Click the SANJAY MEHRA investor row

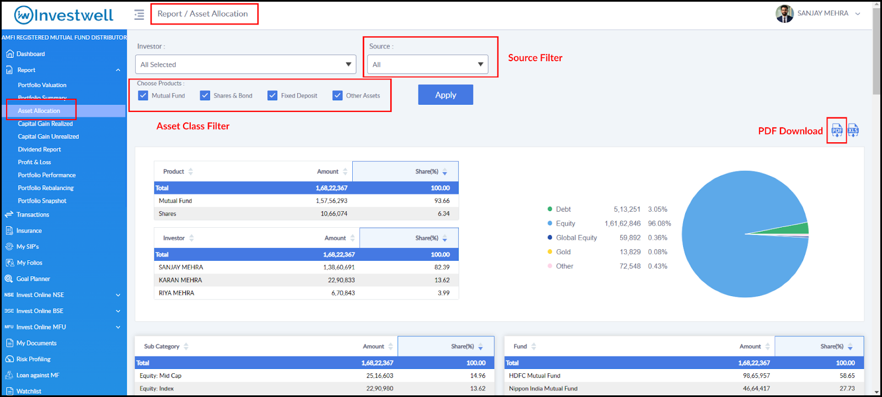[306, 267]
